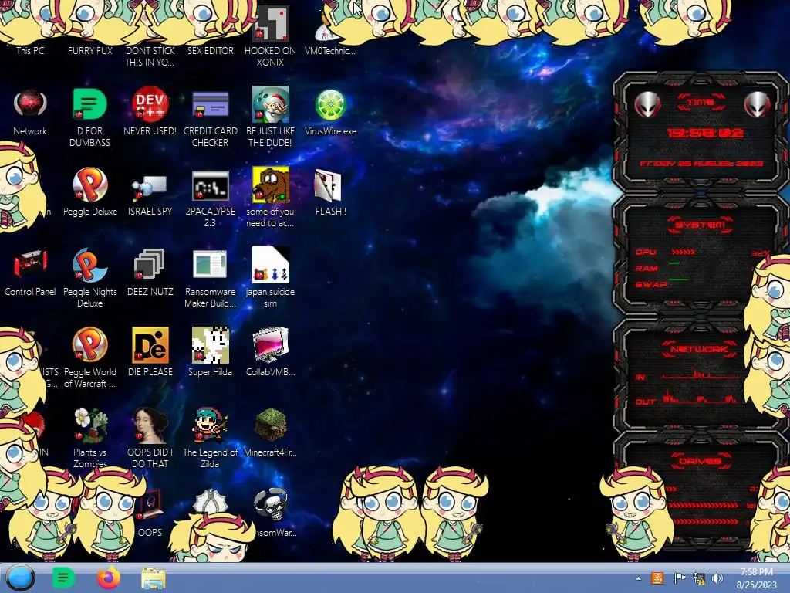
Task: Open the Plants vs Zombies shortcut
Action: point(89,425)
